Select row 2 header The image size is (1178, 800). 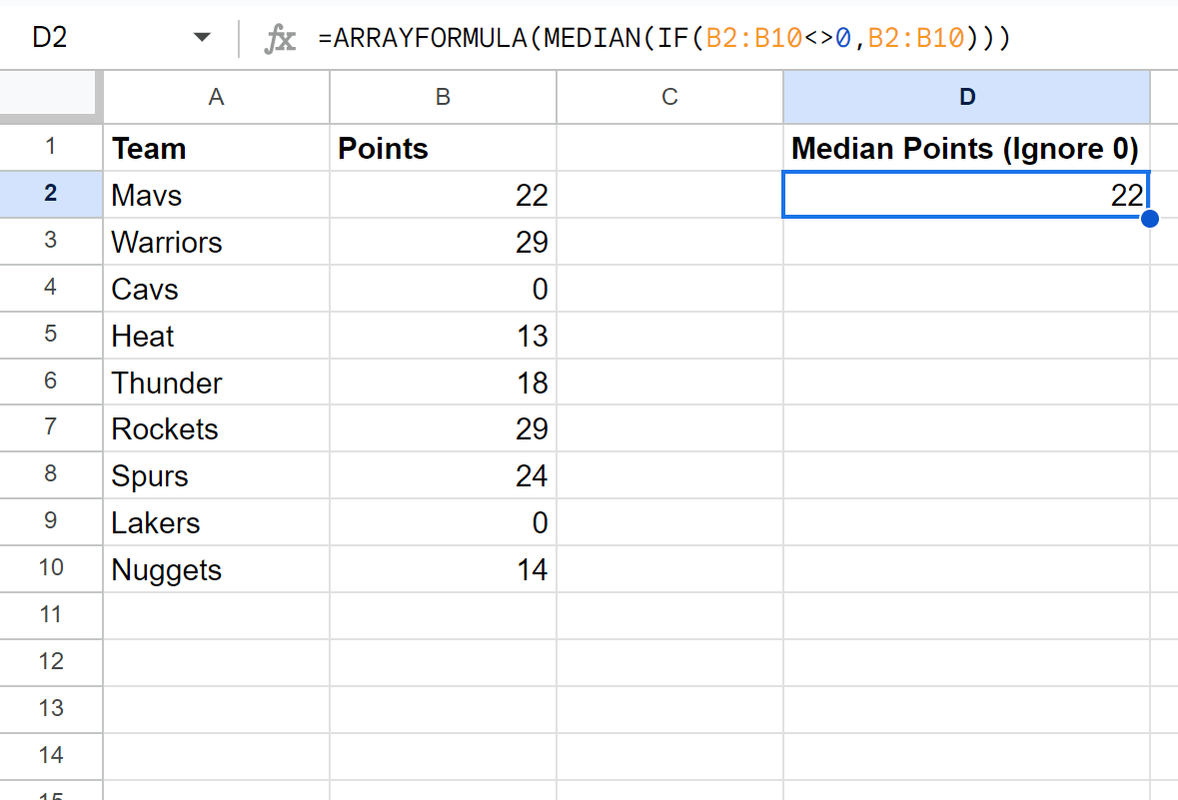tap(50, 194)
